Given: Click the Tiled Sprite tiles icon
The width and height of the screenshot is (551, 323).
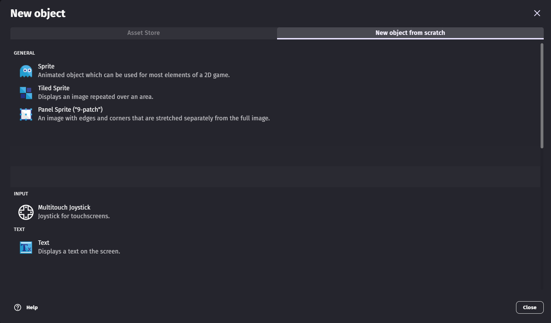Looking at the screenshot, I should click(x=26, y=92).
